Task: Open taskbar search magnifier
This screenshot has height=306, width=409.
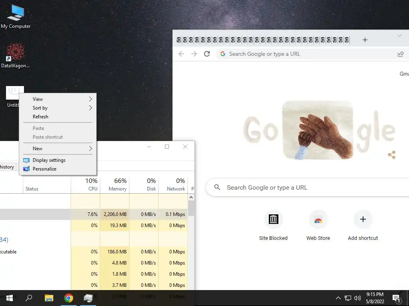Action: [29, 298]
